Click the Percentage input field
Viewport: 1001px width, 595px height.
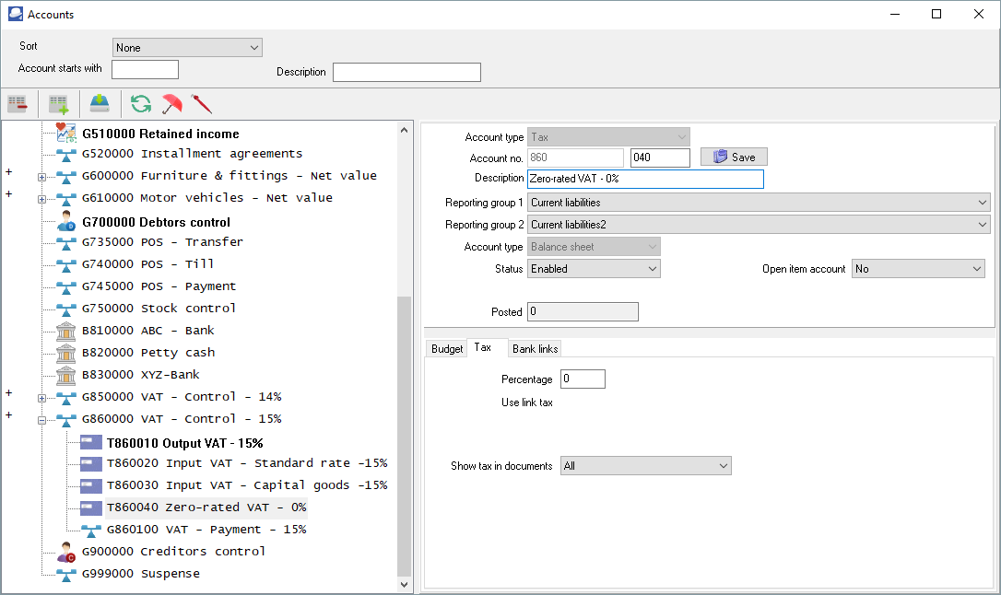(x=583, y=379)
